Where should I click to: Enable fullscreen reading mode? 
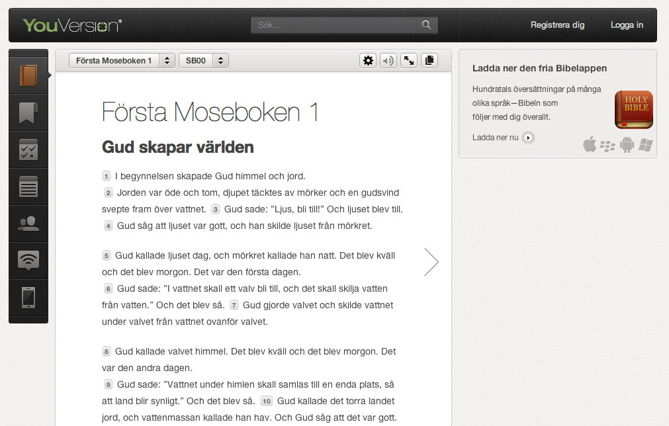(408, 60)
